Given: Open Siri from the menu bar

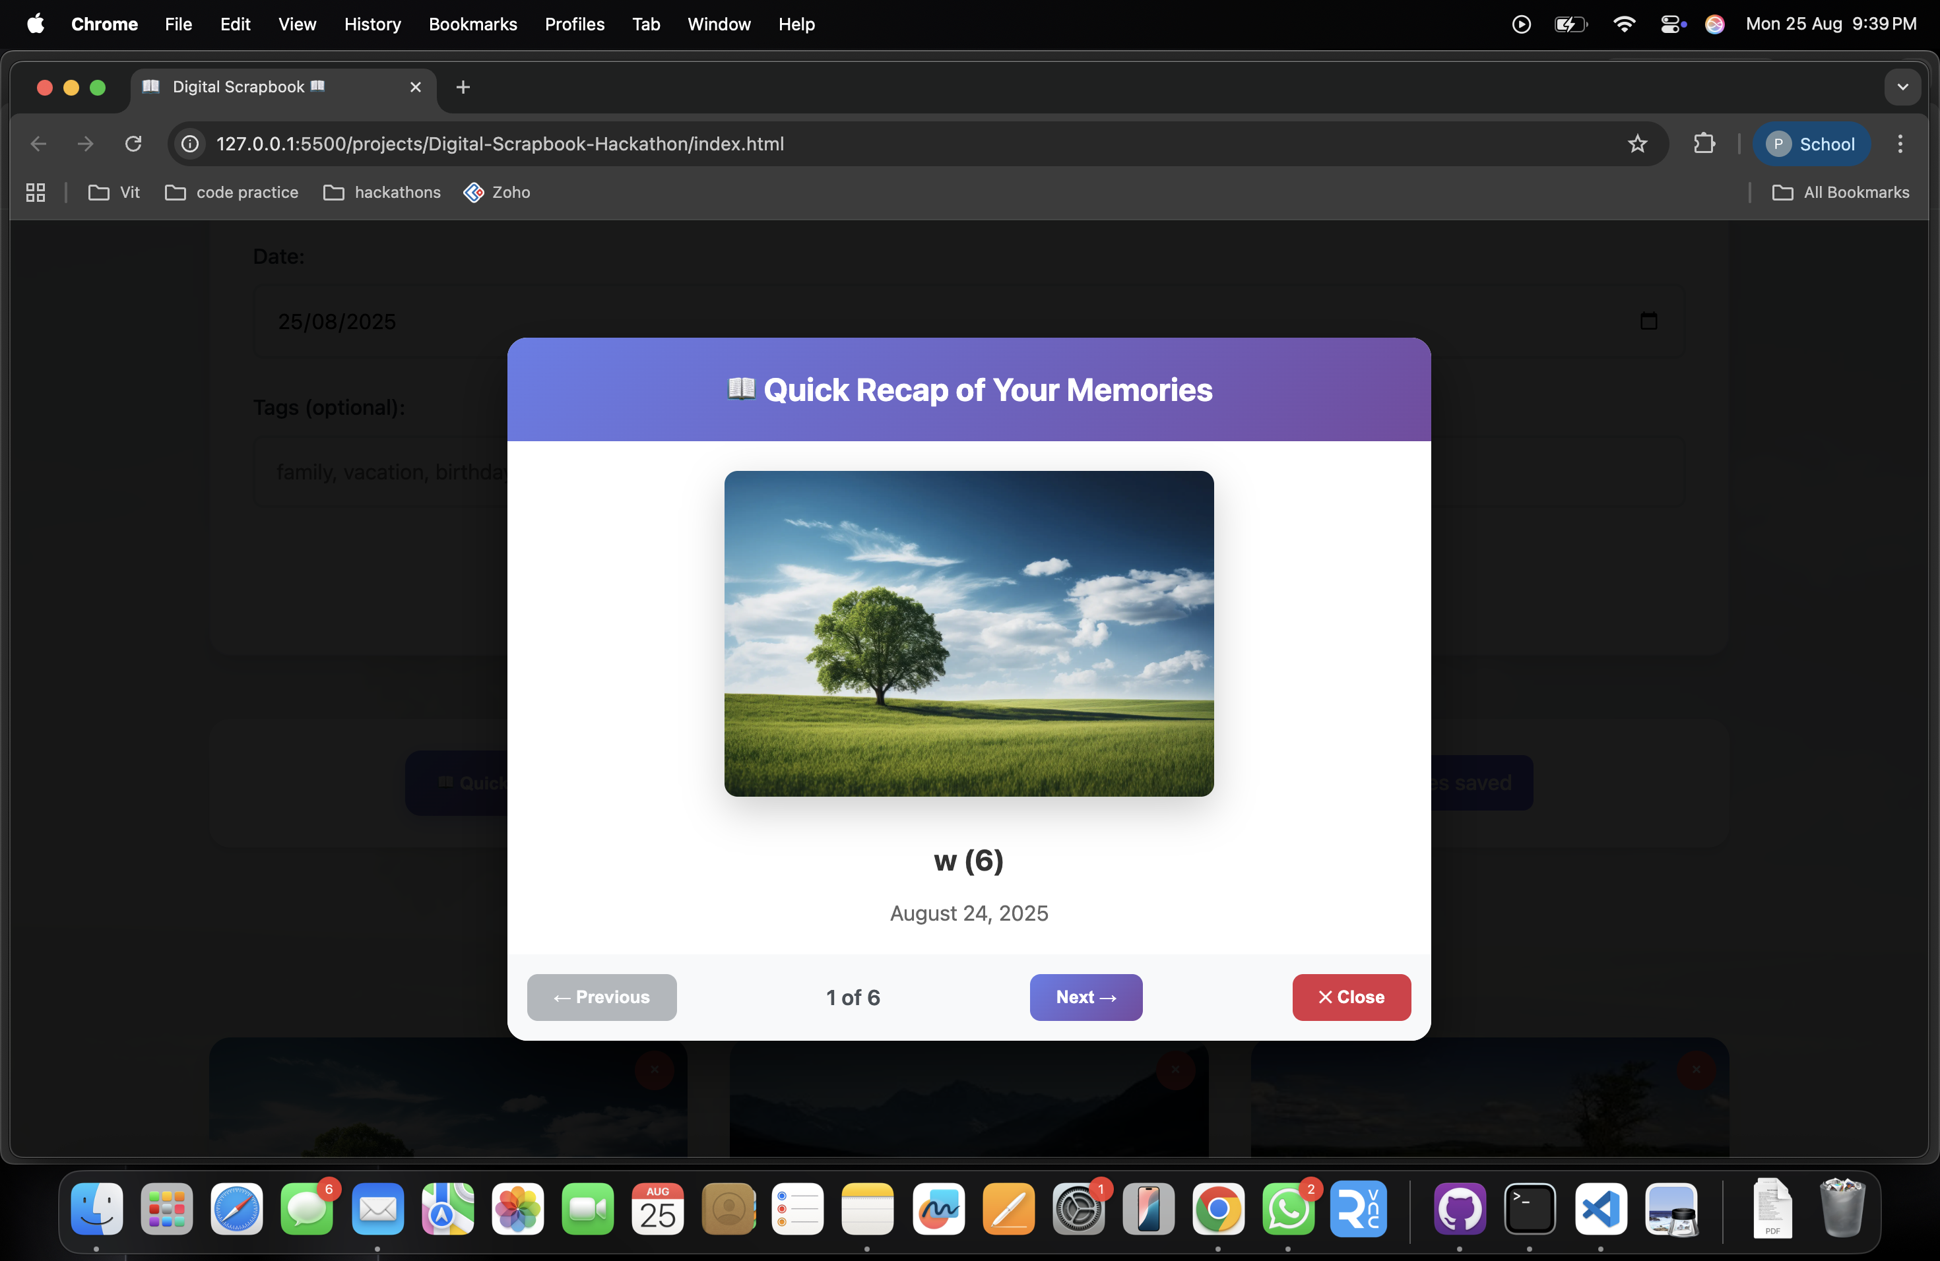Looking at the screenshot, I should coord(1715,24).
